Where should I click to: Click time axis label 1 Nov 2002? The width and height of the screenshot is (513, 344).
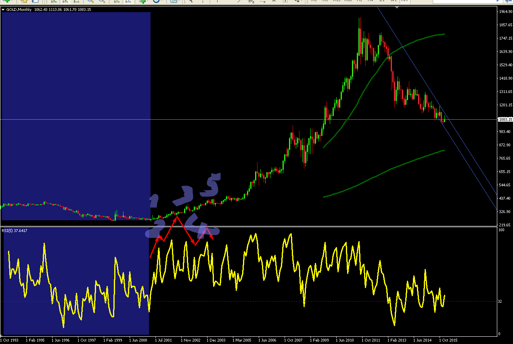191,340
